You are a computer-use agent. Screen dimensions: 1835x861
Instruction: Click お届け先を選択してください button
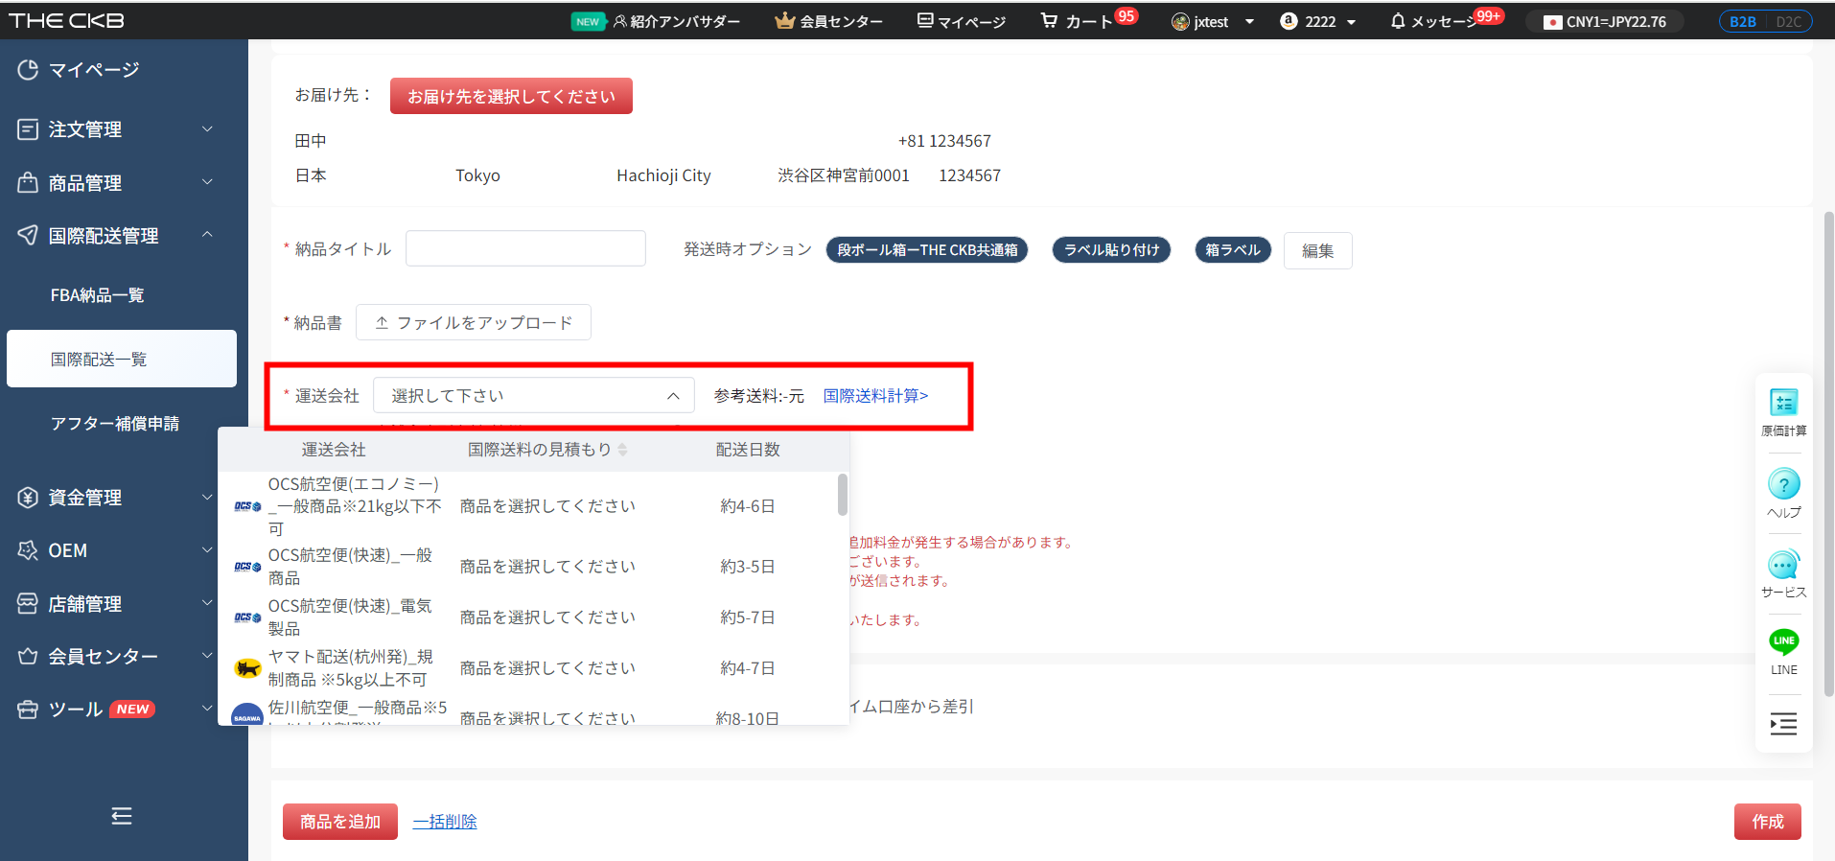click(511, 96)
